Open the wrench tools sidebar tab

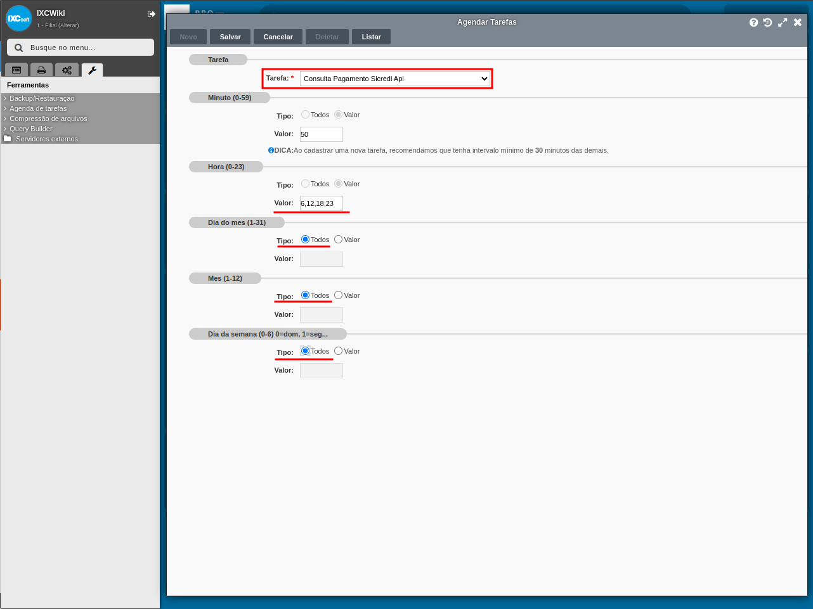point(92,70)
